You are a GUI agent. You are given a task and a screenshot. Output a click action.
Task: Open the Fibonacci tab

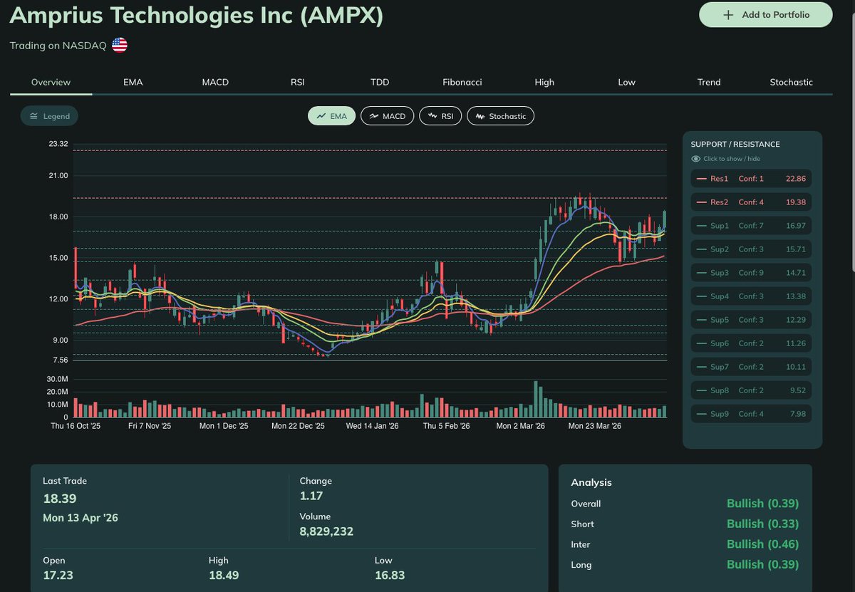[x=462, y=82]
